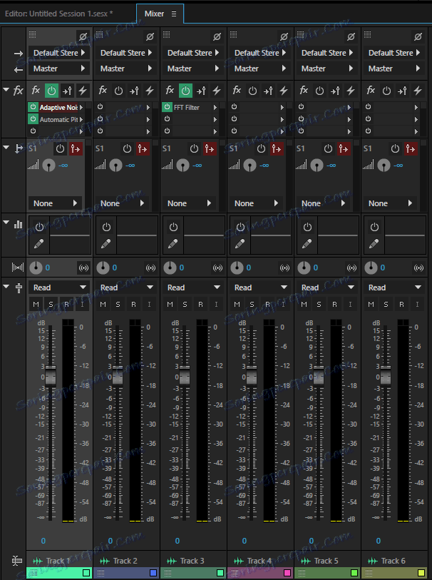Viewport: 432px width, 580px height.
Task: Open Track 2 automation Read dropdown
Action: pos(127,288)
